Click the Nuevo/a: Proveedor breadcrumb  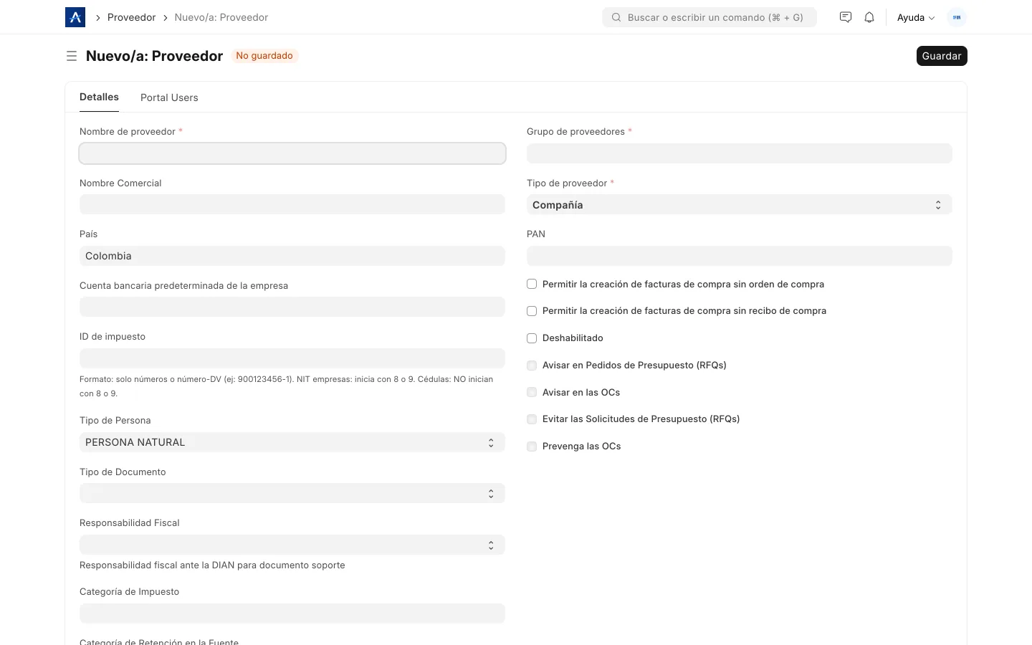coord(221,17)
